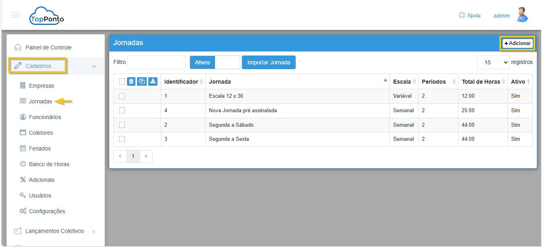Click the download export icon in table header
This screenshot has width=542, height=247.
pos(153,81)
